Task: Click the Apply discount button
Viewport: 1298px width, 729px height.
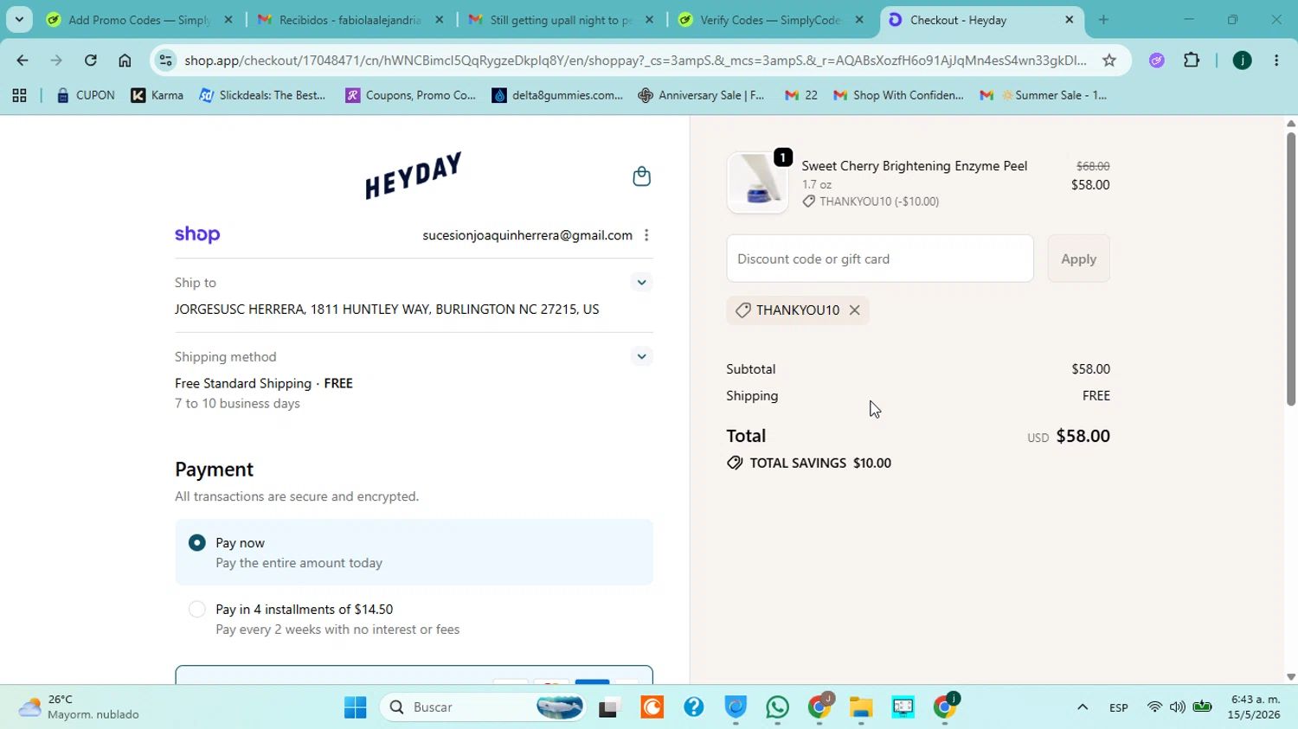Action: click(x=1078, y=259)
